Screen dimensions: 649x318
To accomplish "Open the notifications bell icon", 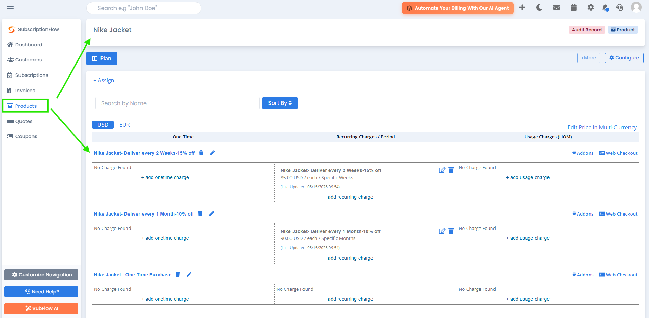I will pyautogui.click(x=605, y=8).
